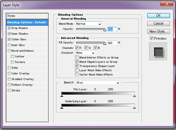Screen dimensions: 176x130
Task: Toggle the G channel checkbox
Action: [x=86, y=48]
